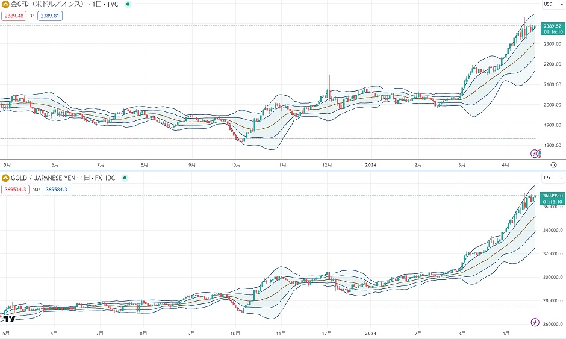Viewport: 566px width, 339px height.
Task: Click the purple lightning icon on lower chart
Action: pyautogui.click(x=535, y=323)
